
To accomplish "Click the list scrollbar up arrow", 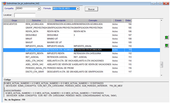I will tap(161, 21).
